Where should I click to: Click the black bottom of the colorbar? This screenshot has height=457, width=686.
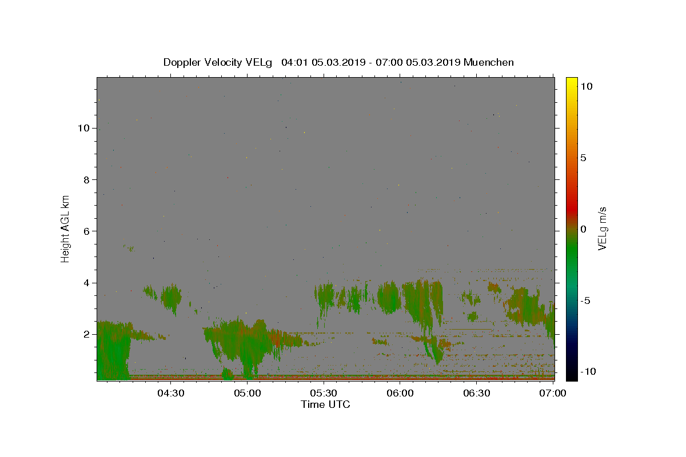(572, 374)
